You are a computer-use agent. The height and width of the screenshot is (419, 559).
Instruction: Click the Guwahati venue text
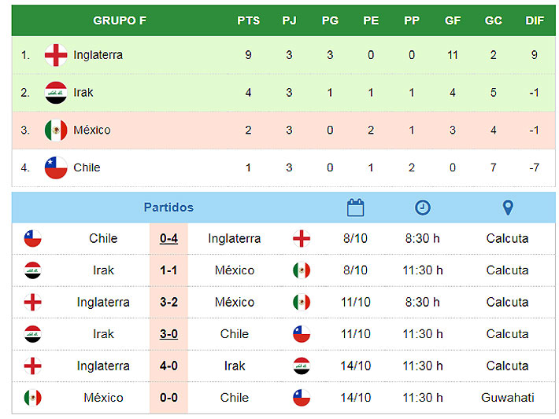coord(508,398)
